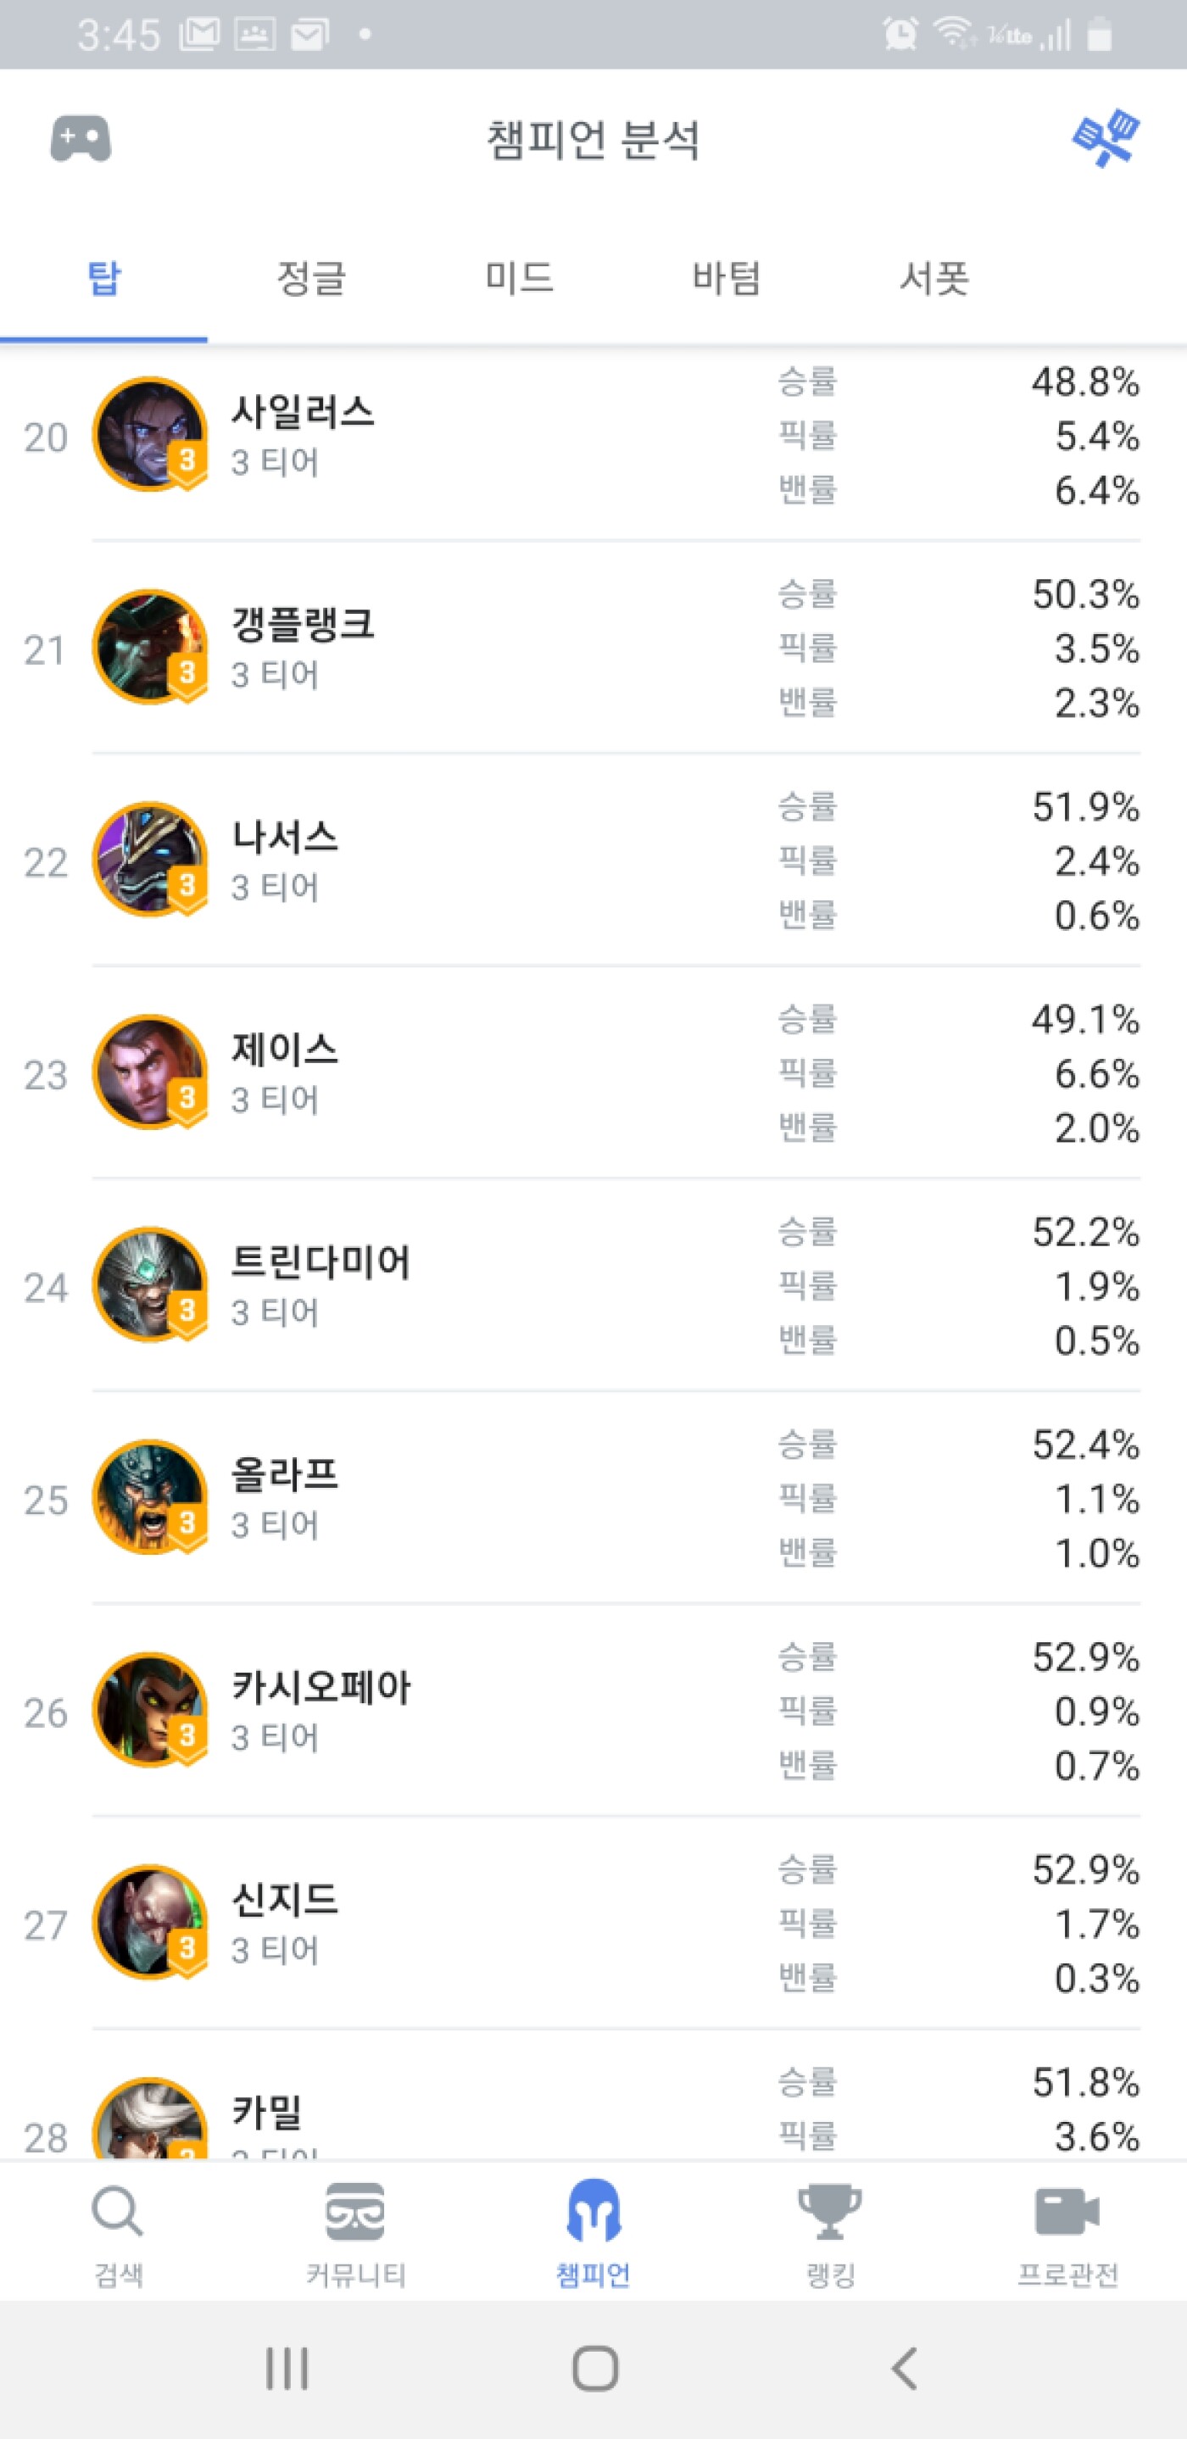Switch to the 정글 tab
Viewport: 1187px width, 2439px height.
310,278
